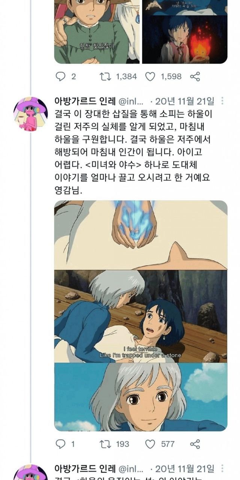The width and height of the screenshot is (240, 480).
Task: Share the tweet with 577 likes
Action: 195,444
